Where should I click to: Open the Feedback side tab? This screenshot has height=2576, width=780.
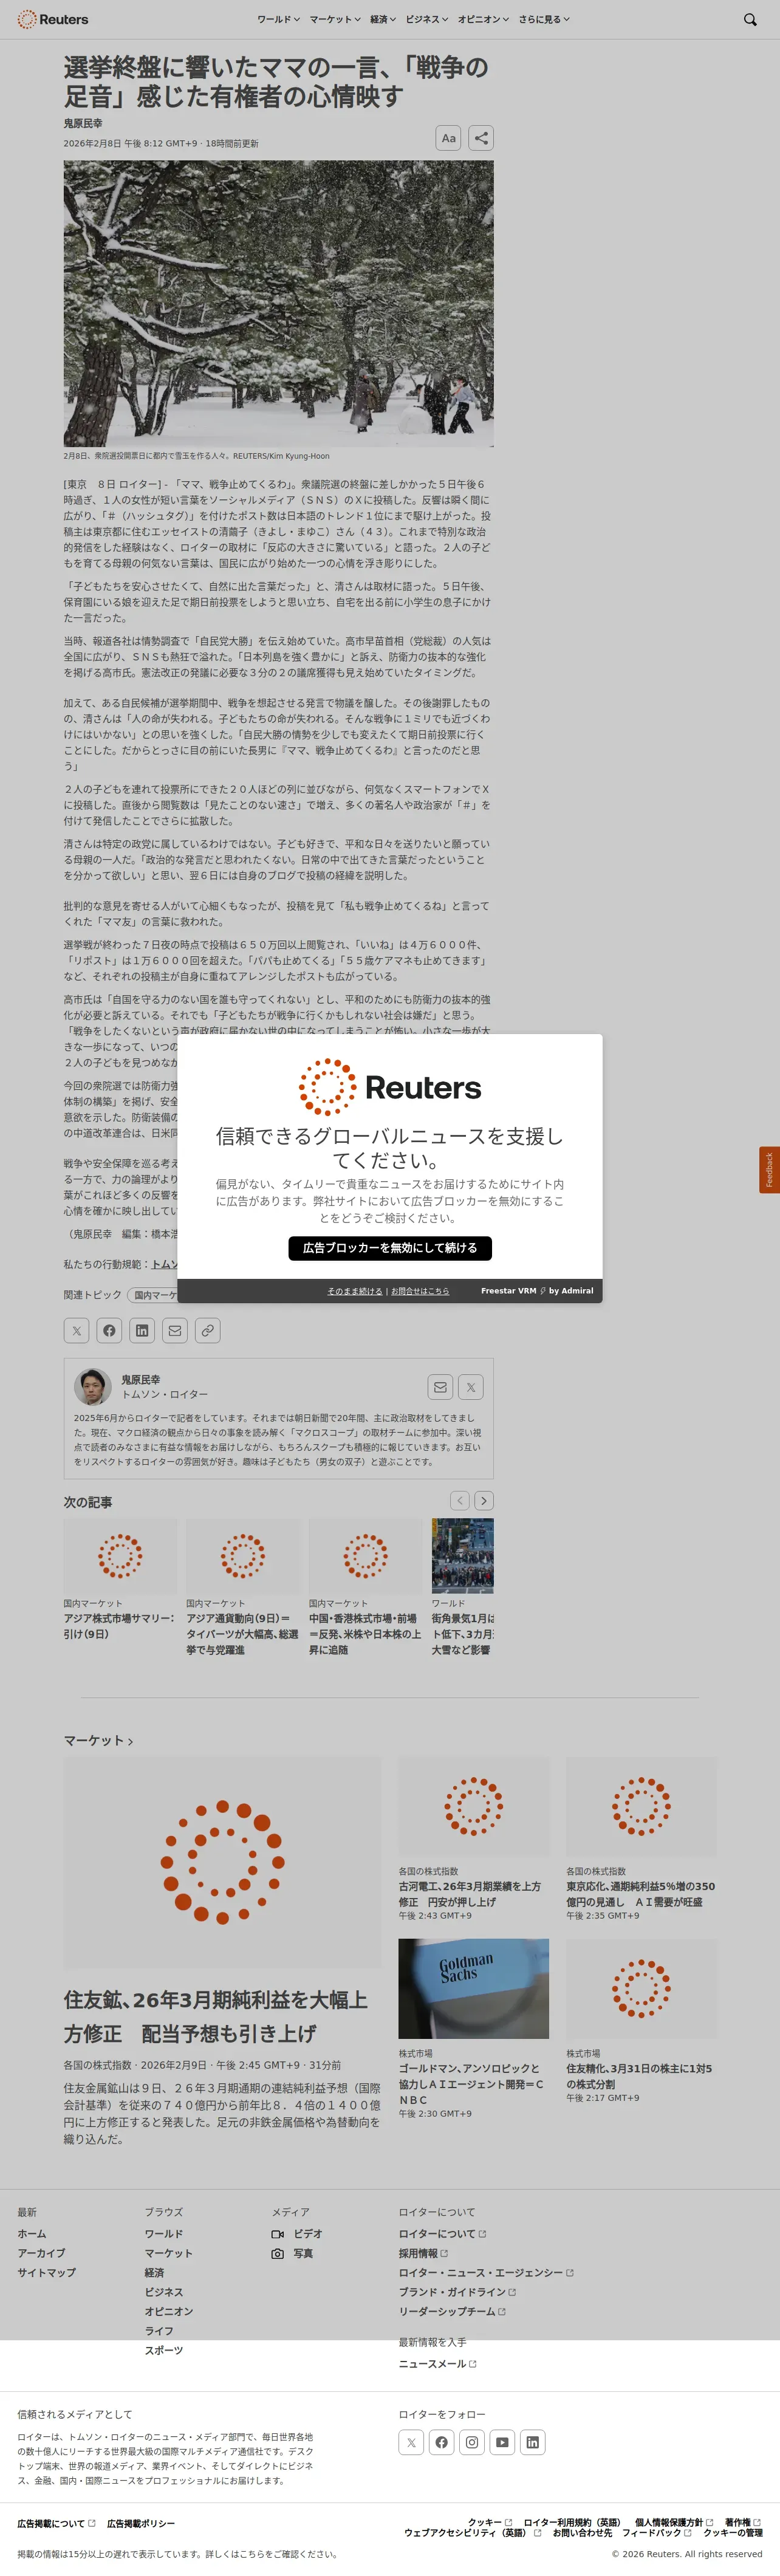(769, 1170)
